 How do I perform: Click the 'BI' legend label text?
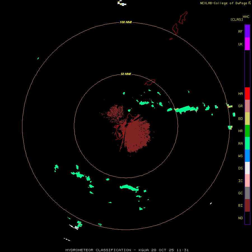pyautogui.click(x=240, y=206)
